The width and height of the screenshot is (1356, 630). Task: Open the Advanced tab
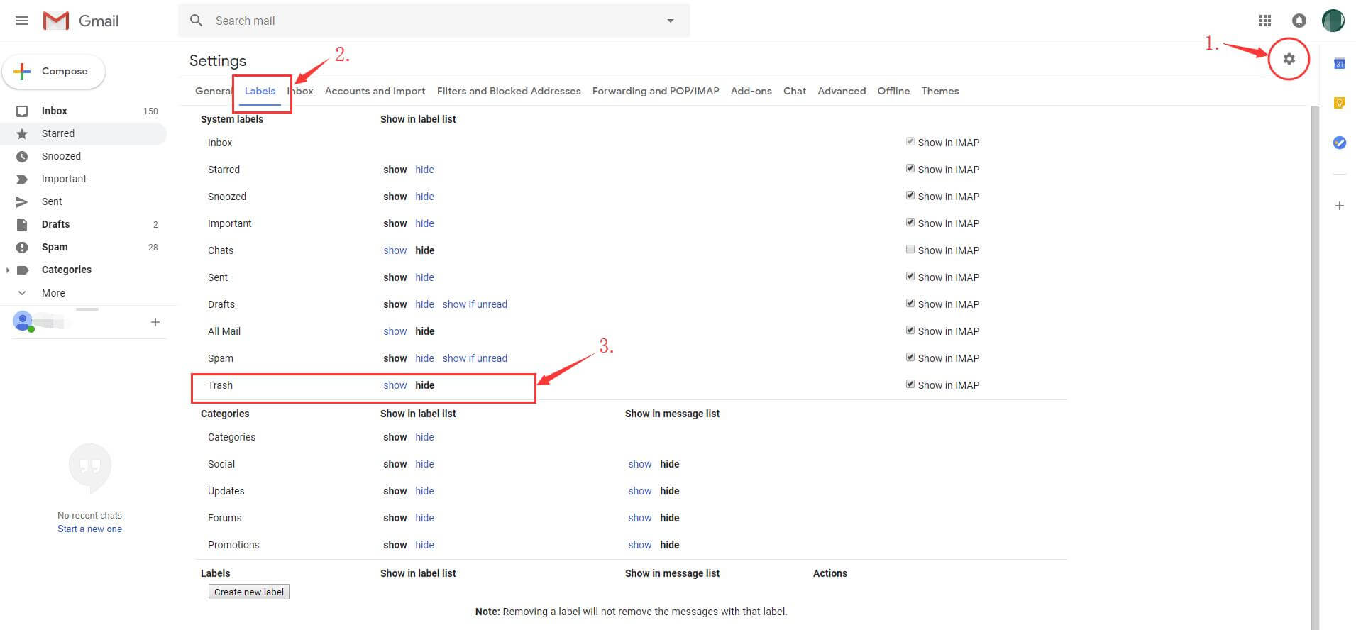[x=842, y=91]
